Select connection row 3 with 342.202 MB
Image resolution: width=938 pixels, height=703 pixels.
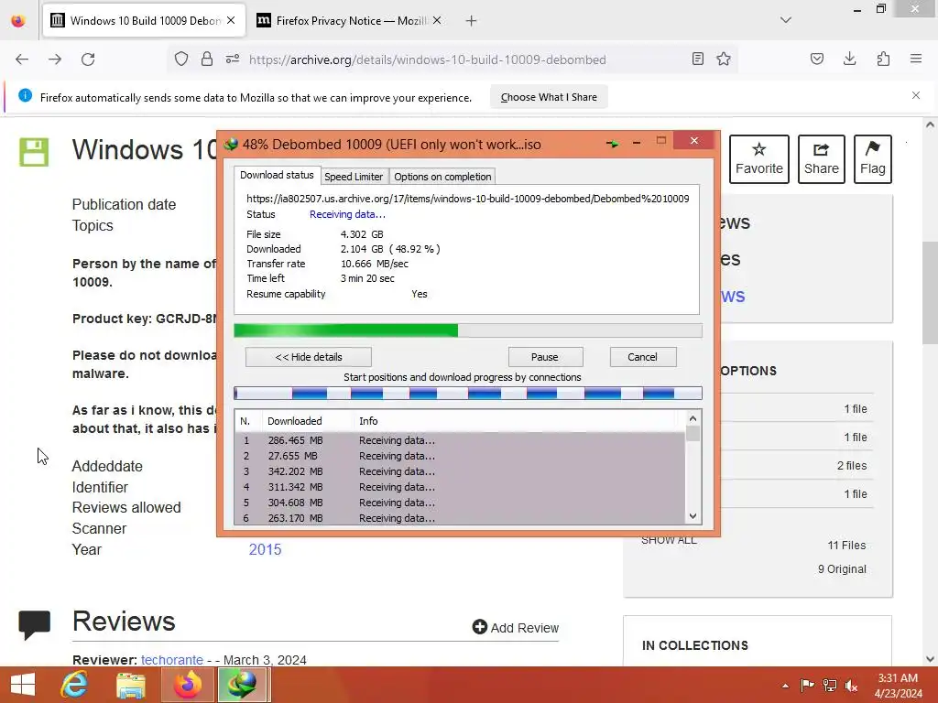(x=460, y=471)
